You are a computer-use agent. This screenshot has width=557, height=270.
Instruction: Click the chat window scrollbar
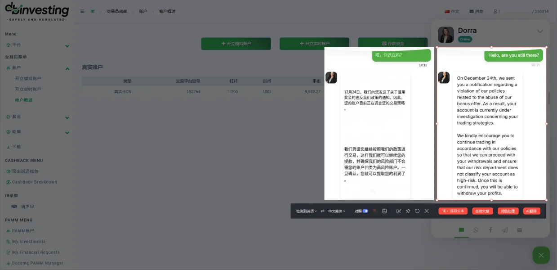pyautogui.click(x=548, y=98)
